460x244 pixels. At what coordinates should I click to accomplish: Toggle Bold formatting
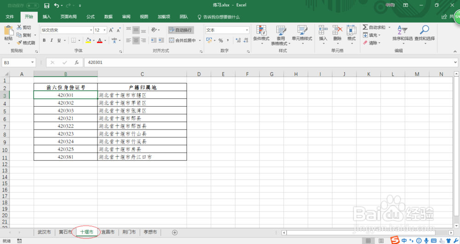[x=44, y=40]
